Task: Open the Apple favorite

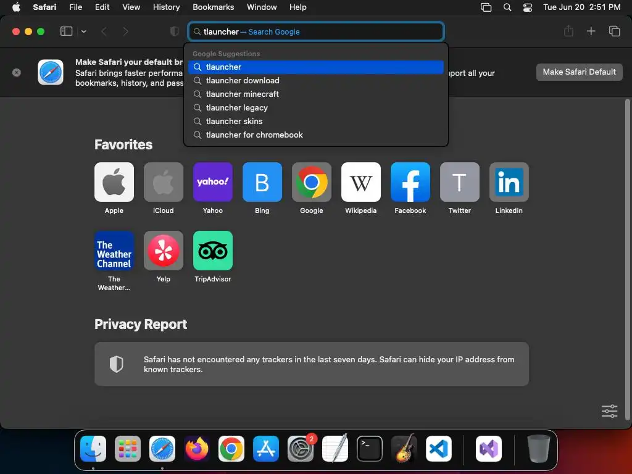Action: (114, 182)
